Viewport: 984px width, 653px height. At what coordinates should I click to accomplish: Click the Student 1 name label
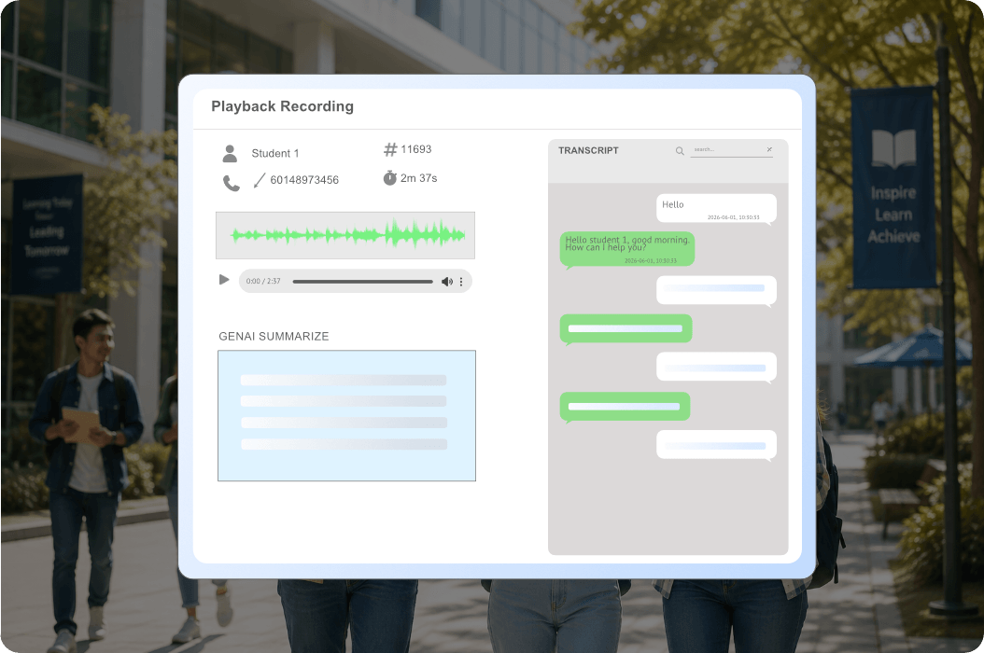[x=274, y=154]
